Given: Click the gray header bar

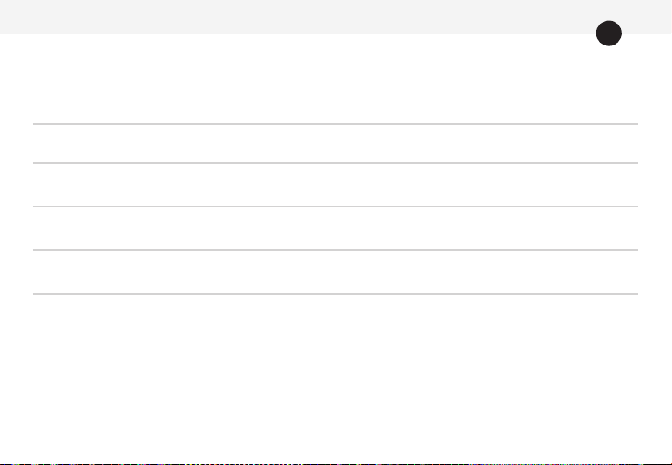Looking at the screenshot, I should (336, 16).
